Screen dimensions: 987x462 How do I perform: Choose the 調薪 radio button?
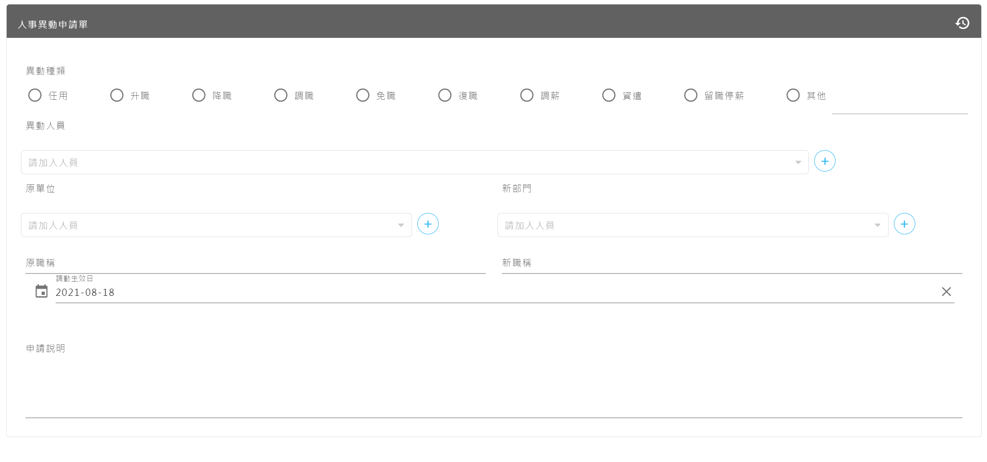point(526,95)
